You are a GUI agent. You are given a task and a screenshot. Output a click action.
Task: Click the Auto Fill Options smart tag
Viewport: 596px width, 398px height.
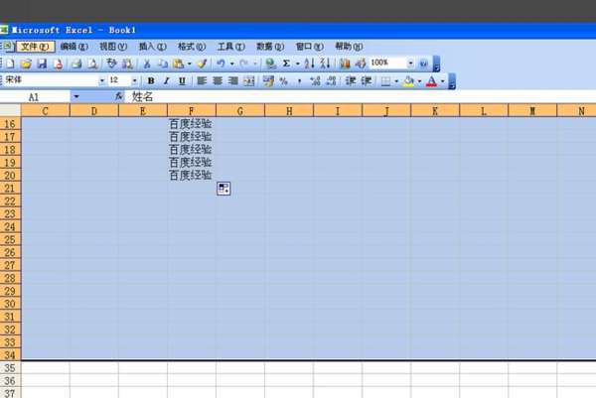click(x=223, y=189)
